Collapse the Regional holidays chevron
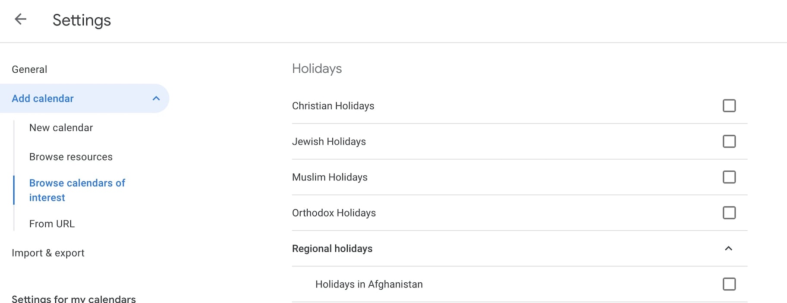The height and width of the screenshot is (303, 787). (728, 248)
